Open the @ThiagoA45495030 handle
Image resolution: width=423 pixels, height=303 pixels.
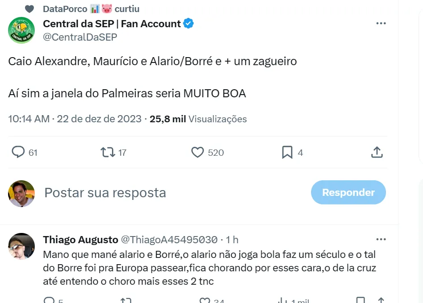tap(170, 240)
